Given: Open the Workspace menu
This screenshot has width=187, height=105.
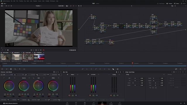Looking at the screenshot, I should 53,1.
